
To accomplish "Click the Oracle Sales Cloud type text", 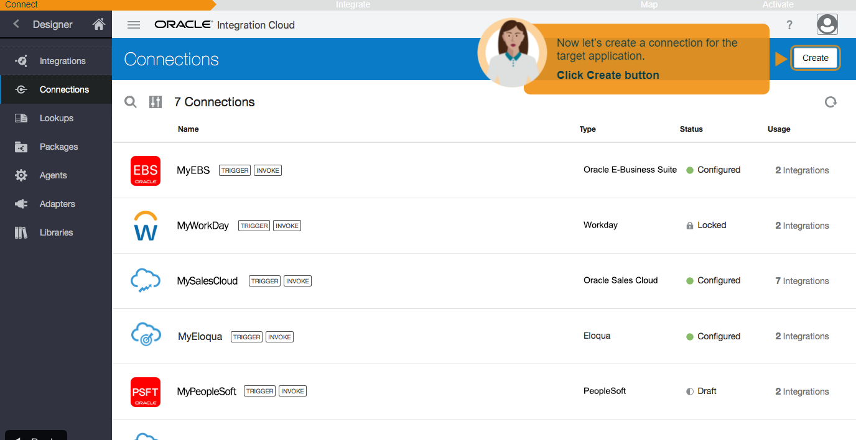I will tap(620, 280).
